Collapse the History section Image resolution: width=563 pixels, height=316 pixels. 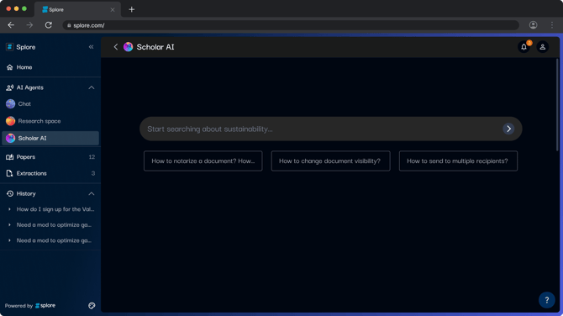[x=92, y=194]
